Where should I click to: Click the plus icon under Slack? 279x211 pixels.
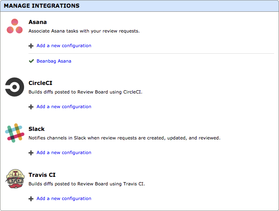[x=31, y=153]
